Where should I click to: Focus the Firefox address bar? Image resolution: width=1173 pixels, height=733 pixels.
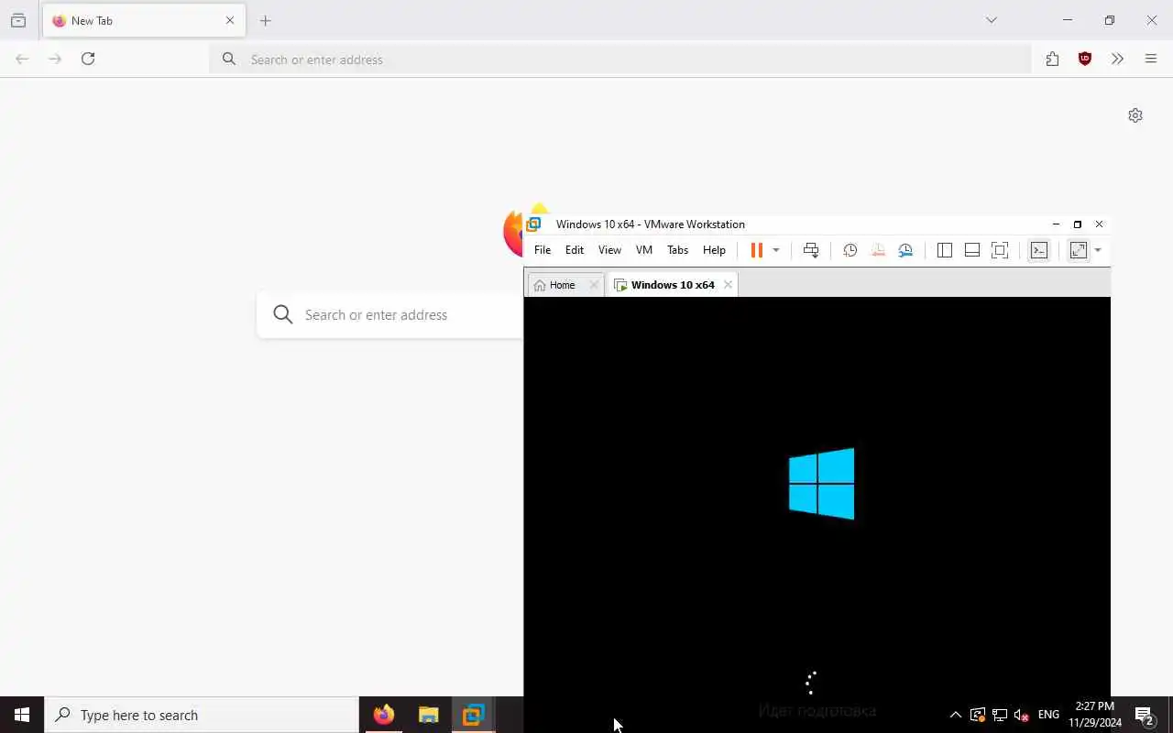tap(620, 60)
